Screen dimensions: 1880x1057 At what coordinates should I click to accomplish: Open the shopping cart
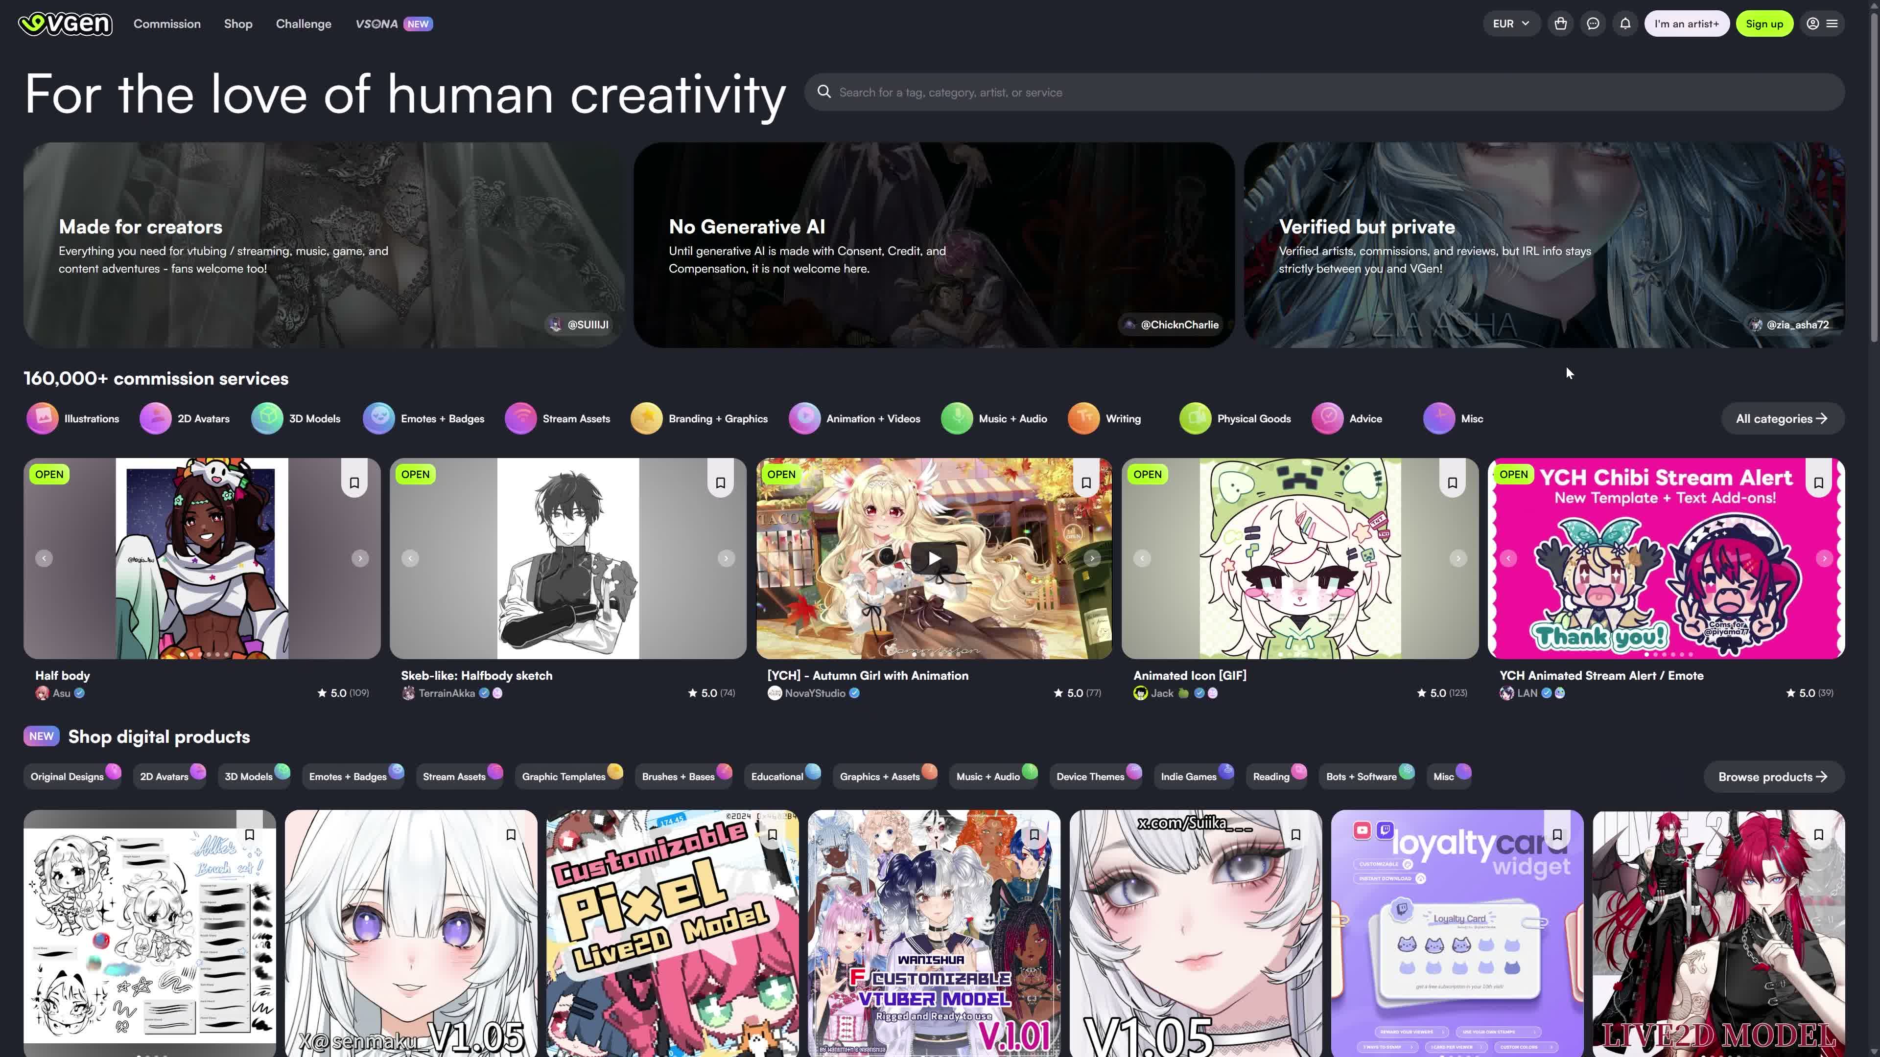(x=1561, y=23)
